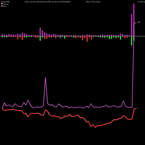Click the price value label 8
145x145 pixels.
coord(138,108)
